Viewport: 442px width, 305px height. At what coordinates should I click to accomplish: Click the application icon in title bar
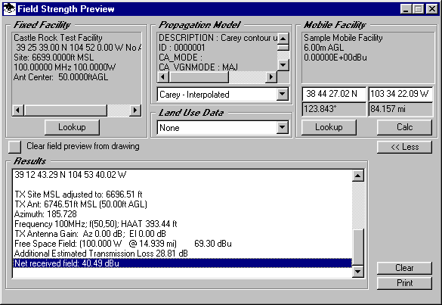pyautogui.click(x=9, y=9)
